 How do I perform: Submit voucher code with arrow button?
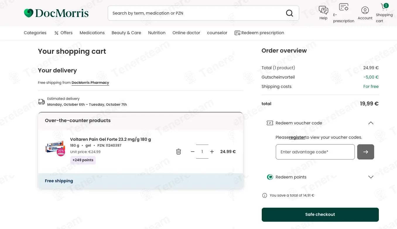coord(365,152)
